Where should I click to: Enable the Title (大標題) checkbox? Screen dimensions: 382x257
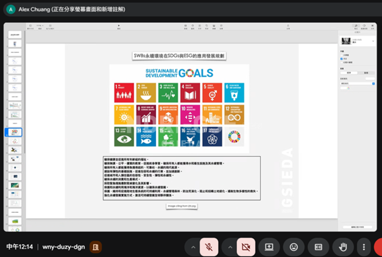point(342,55)
